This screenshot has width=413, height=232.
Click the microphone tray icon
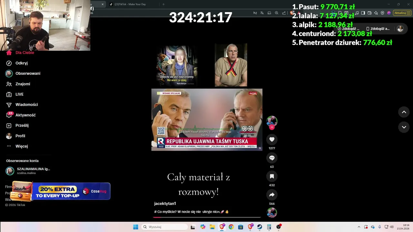pos(379,227)
